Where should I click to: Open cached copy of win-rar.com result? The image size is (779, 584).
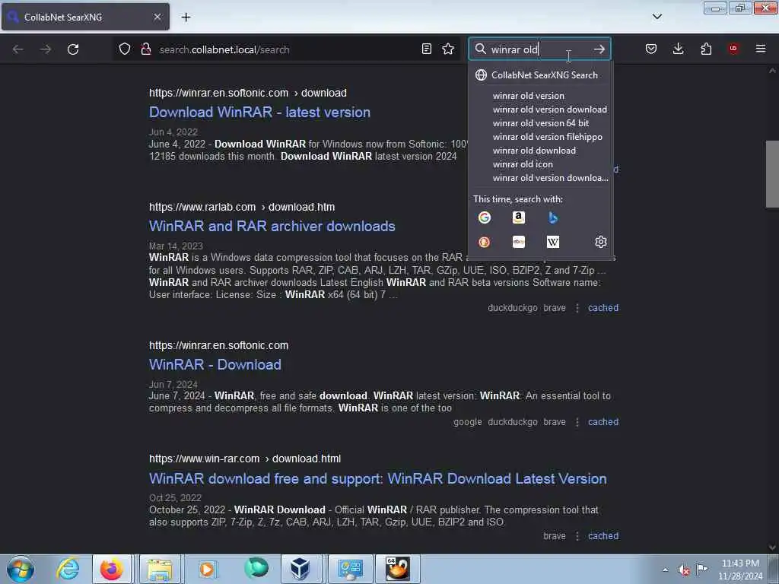point(603,536)
